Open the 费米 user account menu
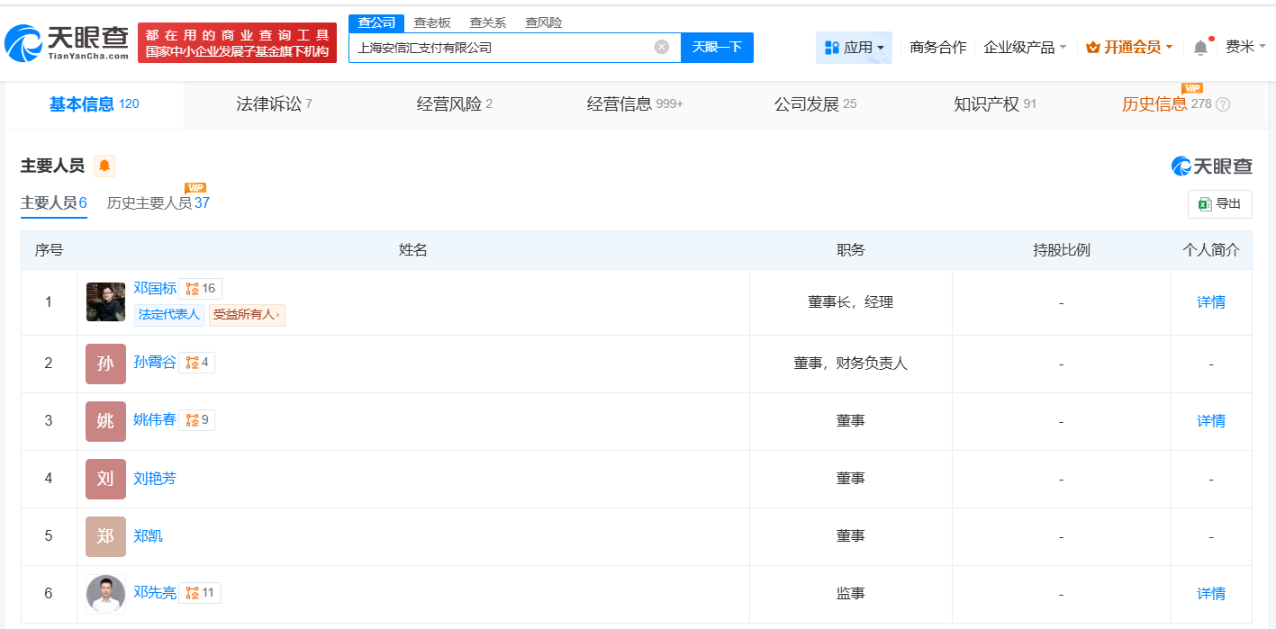 (x=1245, y=48)
